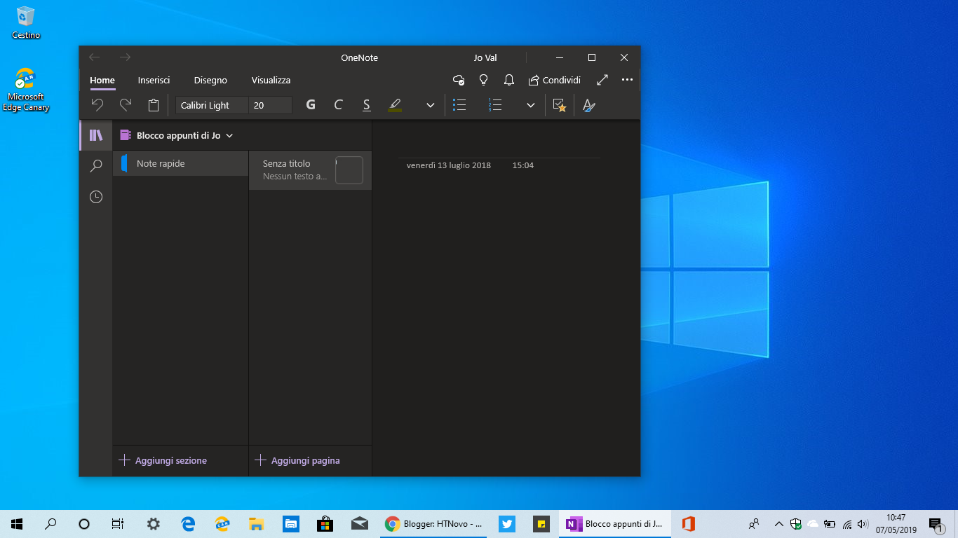Click the Undo arrow in OneNote toolbar
This screenshot has width=958, height=538.
coord(97,105)
